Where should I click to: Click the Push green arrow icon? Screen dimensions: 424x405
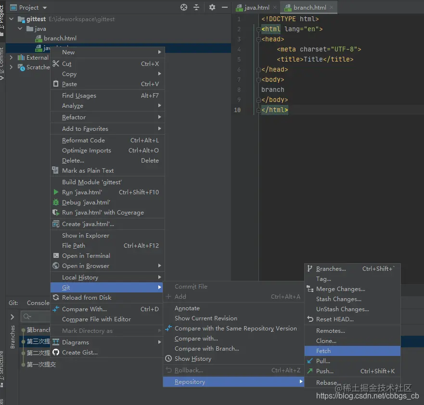coord(310,371)
